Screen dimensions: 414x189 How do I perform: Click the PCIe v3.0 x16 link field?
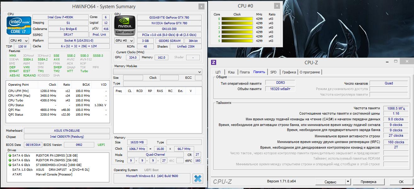tap(169, 35)
